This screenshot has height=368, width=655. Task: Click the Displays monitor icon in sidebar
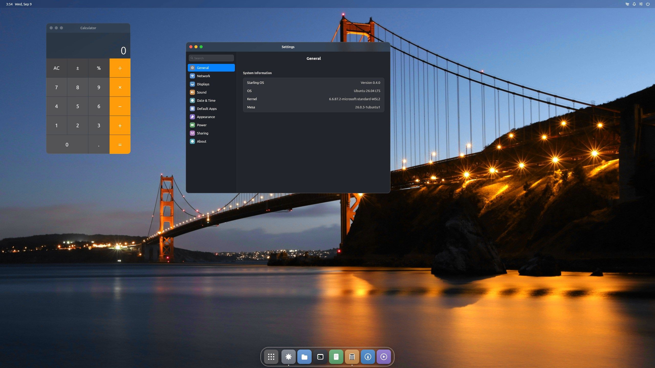(192, 84)
